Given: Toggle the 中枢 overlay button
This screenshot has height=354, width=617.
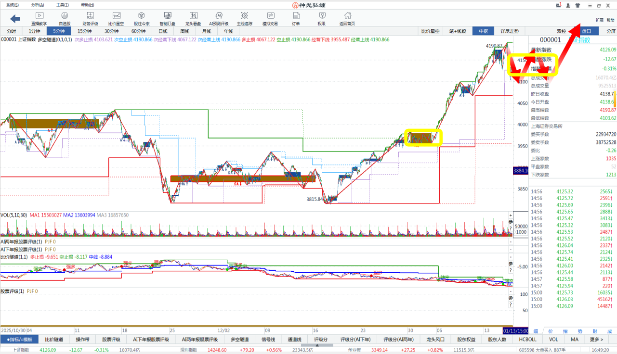Looking at the screenshot, I should (483, 31).
